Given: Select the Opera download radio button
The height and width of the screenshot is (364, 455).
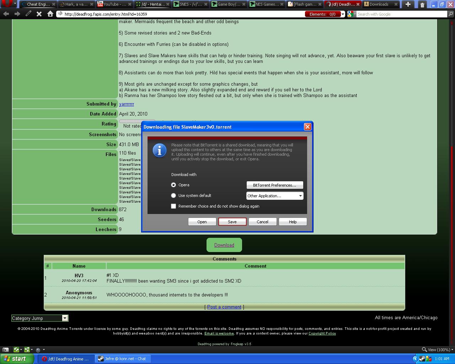Looking at the screenshot, I should tap(173, 185).
